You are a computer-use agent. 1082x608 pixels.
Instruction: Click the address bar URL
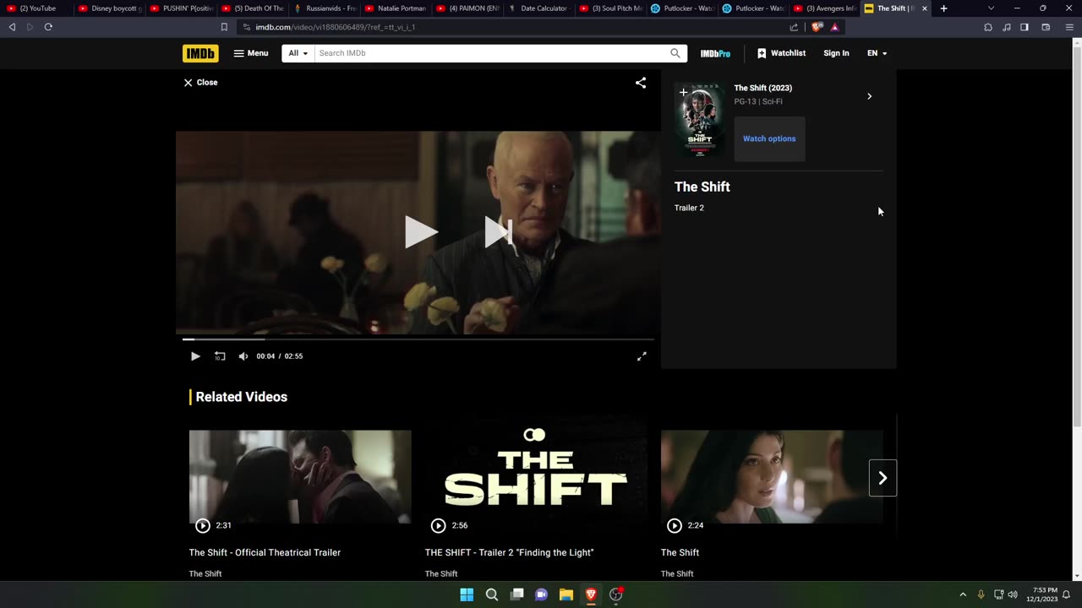336,27
